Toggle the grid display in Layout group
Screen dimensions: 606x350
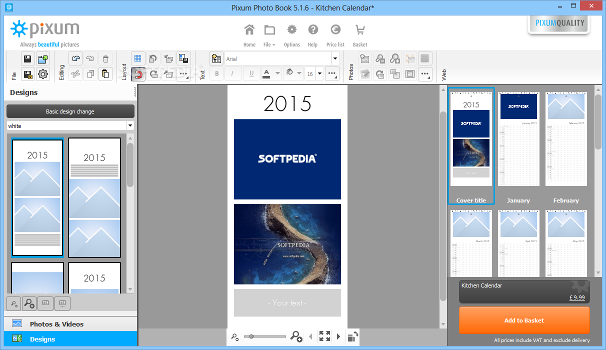click(x=138, y=58)
